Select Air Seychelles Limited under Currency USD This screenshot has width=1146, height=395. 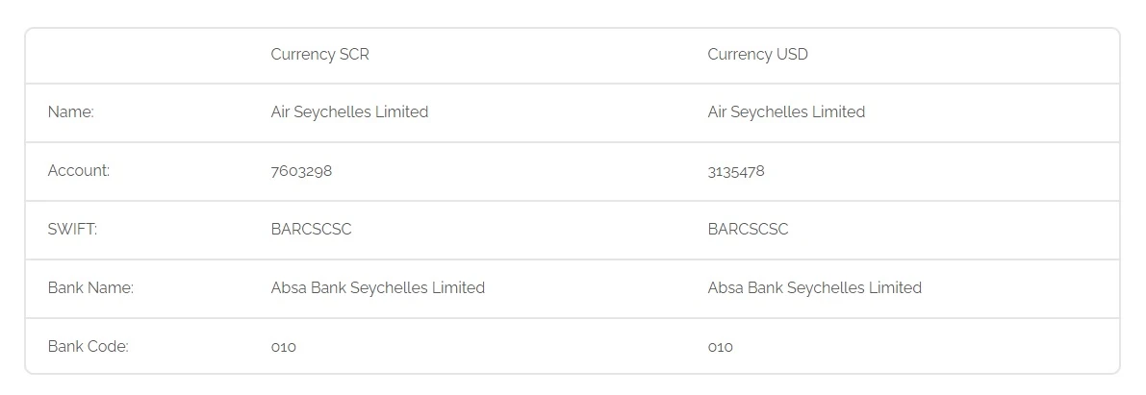click(x=786, y=112)
